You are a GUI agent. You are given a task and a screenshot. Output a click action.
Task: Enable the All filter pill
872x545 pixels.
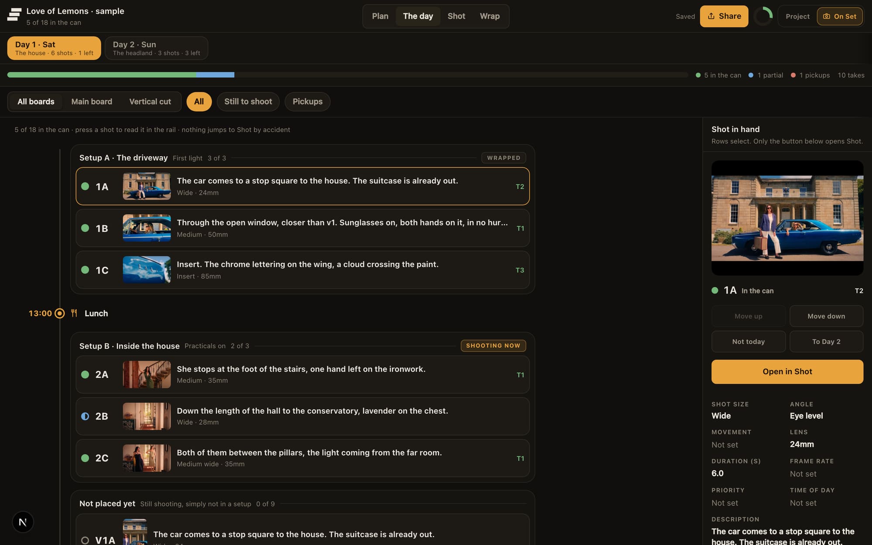click(x=199, y=102)
